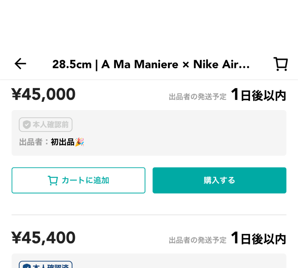Tap the back arrow in the header
298x268 pixels.
click(x=20, y=64)
